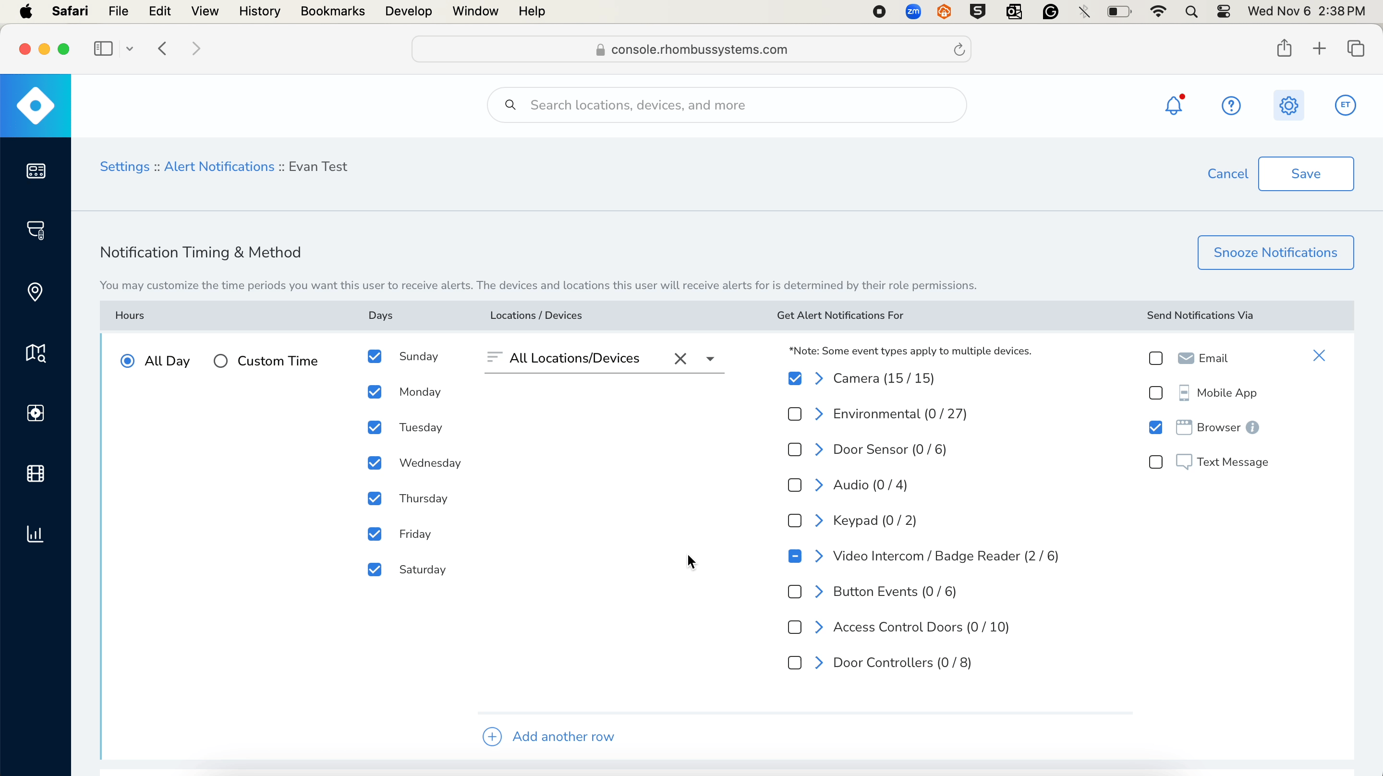This screenshot has width=1383, height=776.
Task: Open the Develop menu
Action: click(409, 11)
